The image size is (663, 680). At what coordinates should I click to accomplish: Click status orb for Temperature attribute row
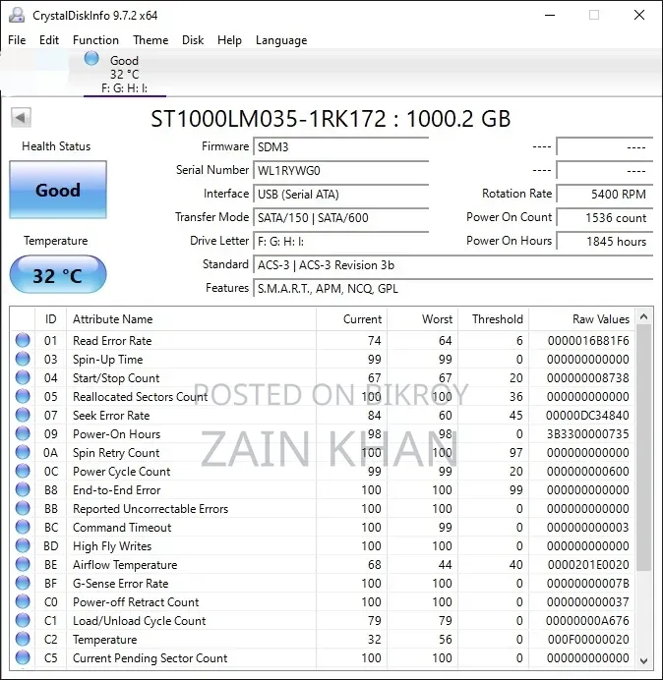click(x=23, y=639)
